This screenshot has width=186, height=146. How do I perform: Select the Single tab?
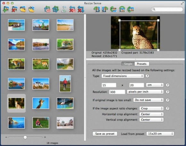point(128,64)
